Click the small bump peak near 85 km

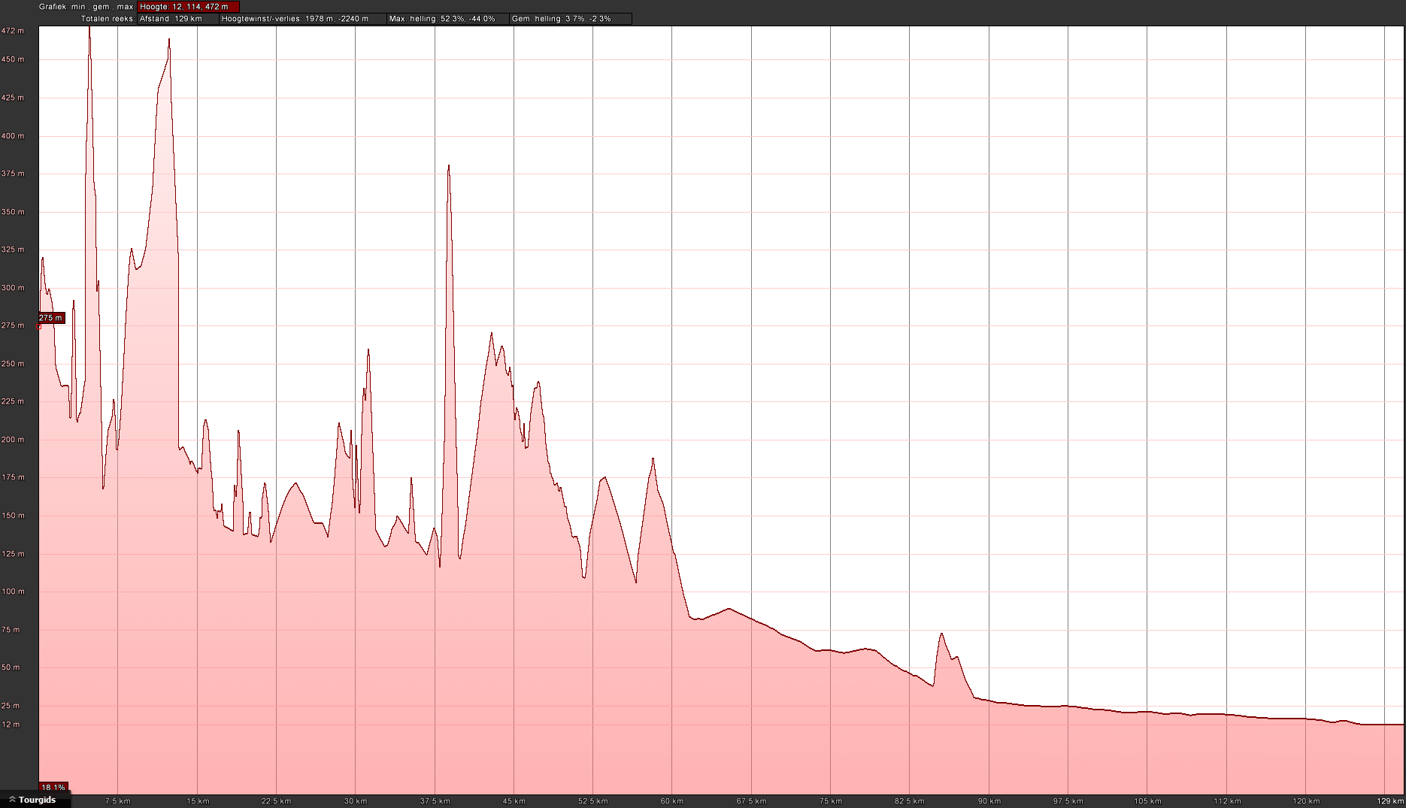tap(941, 634)
